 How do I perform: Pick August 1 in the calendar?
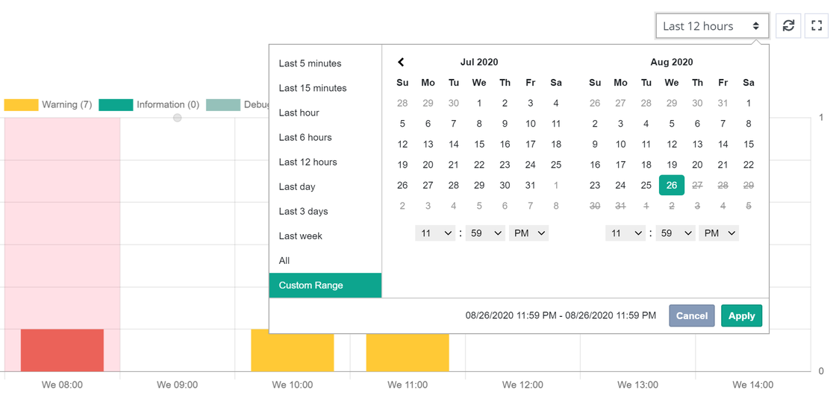tap(749, 104)
